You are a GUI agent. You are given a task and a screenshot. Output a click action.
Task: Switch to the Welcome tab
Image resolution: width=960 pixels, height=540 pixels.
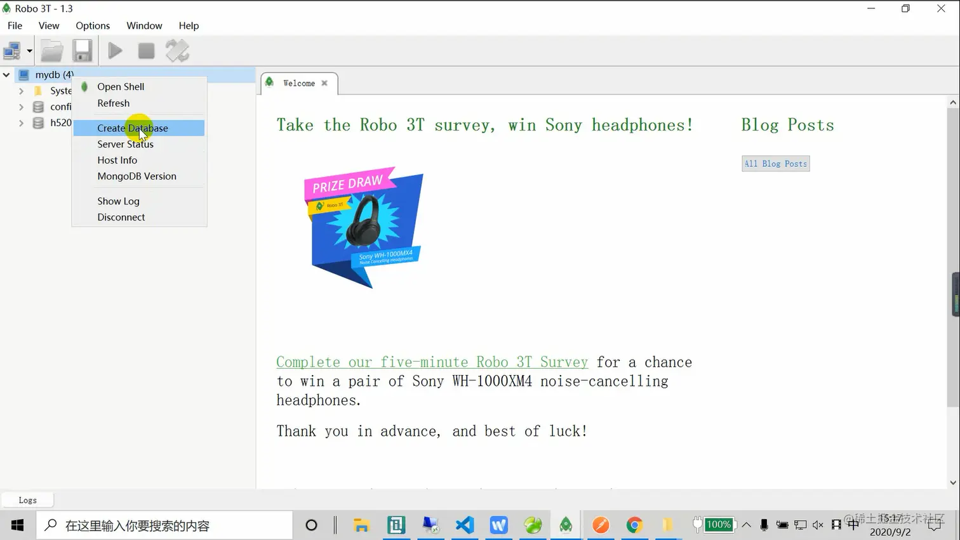click(x=298, y=83)
